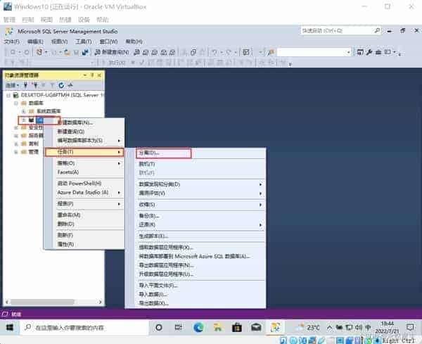Open the notification center icon

(x=410, y=327)
